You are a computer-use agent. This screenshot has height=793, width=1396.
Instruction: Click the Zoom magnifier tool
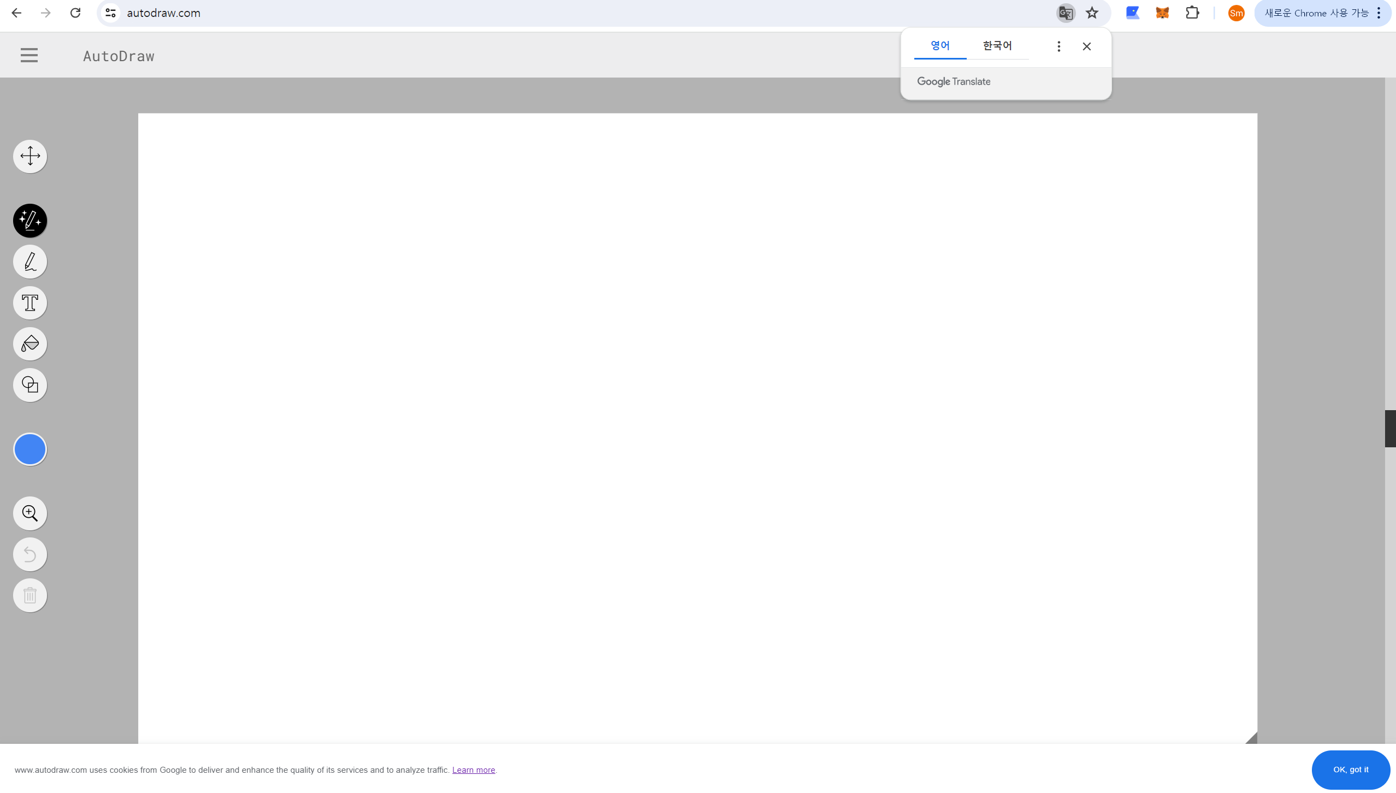click(x=30, y=513)
